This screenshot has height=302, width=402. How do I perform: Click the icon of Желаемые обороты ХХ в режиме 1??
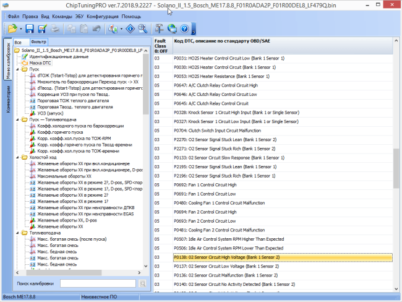coord(33,201)
